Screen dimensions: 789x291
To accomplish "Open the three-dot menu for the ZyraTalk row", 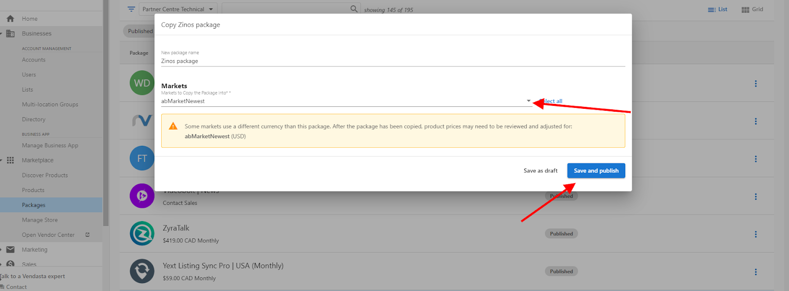I will point(755,234).
